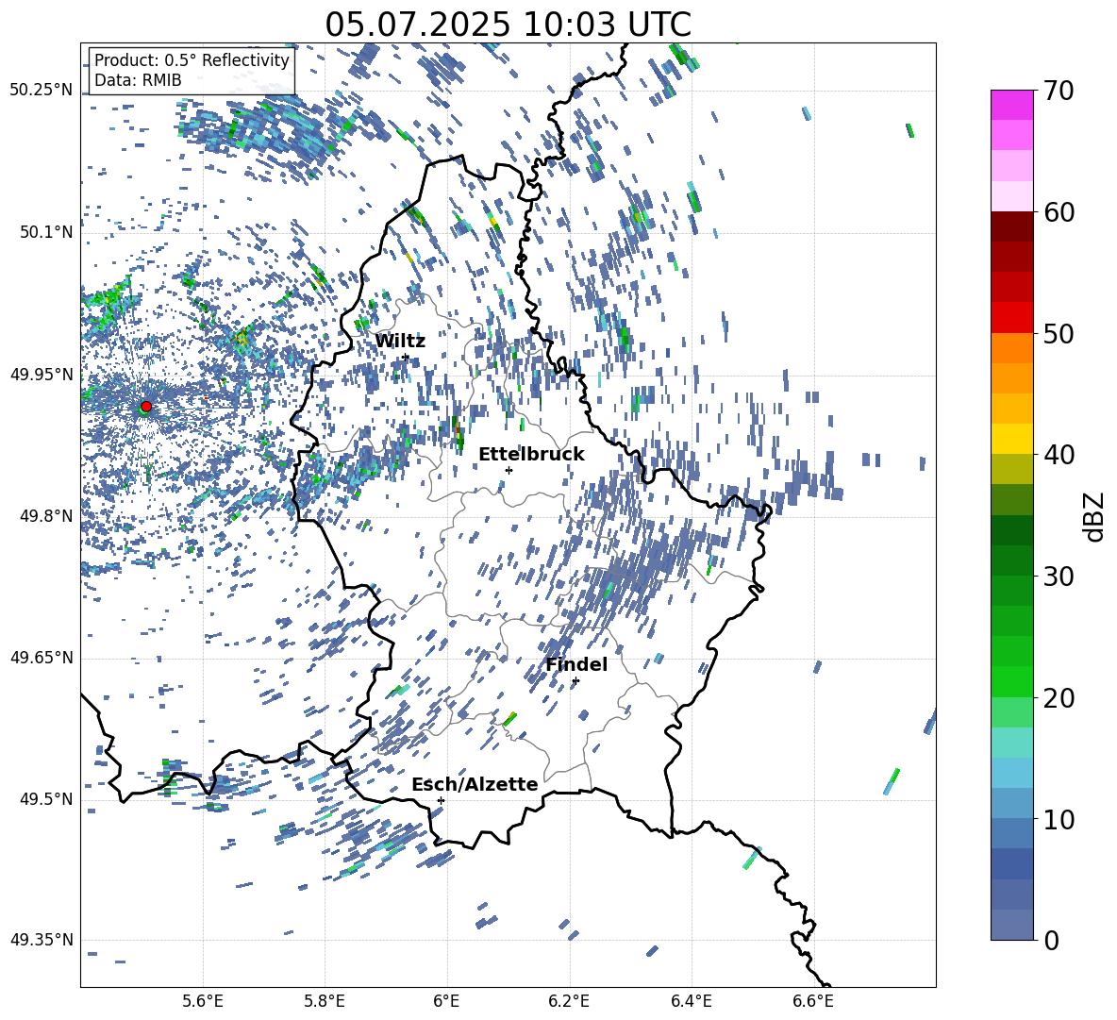Screen dimensions: 1117x1020
Task: Click the dBZ colorbar axis label
Action: 1093,516
